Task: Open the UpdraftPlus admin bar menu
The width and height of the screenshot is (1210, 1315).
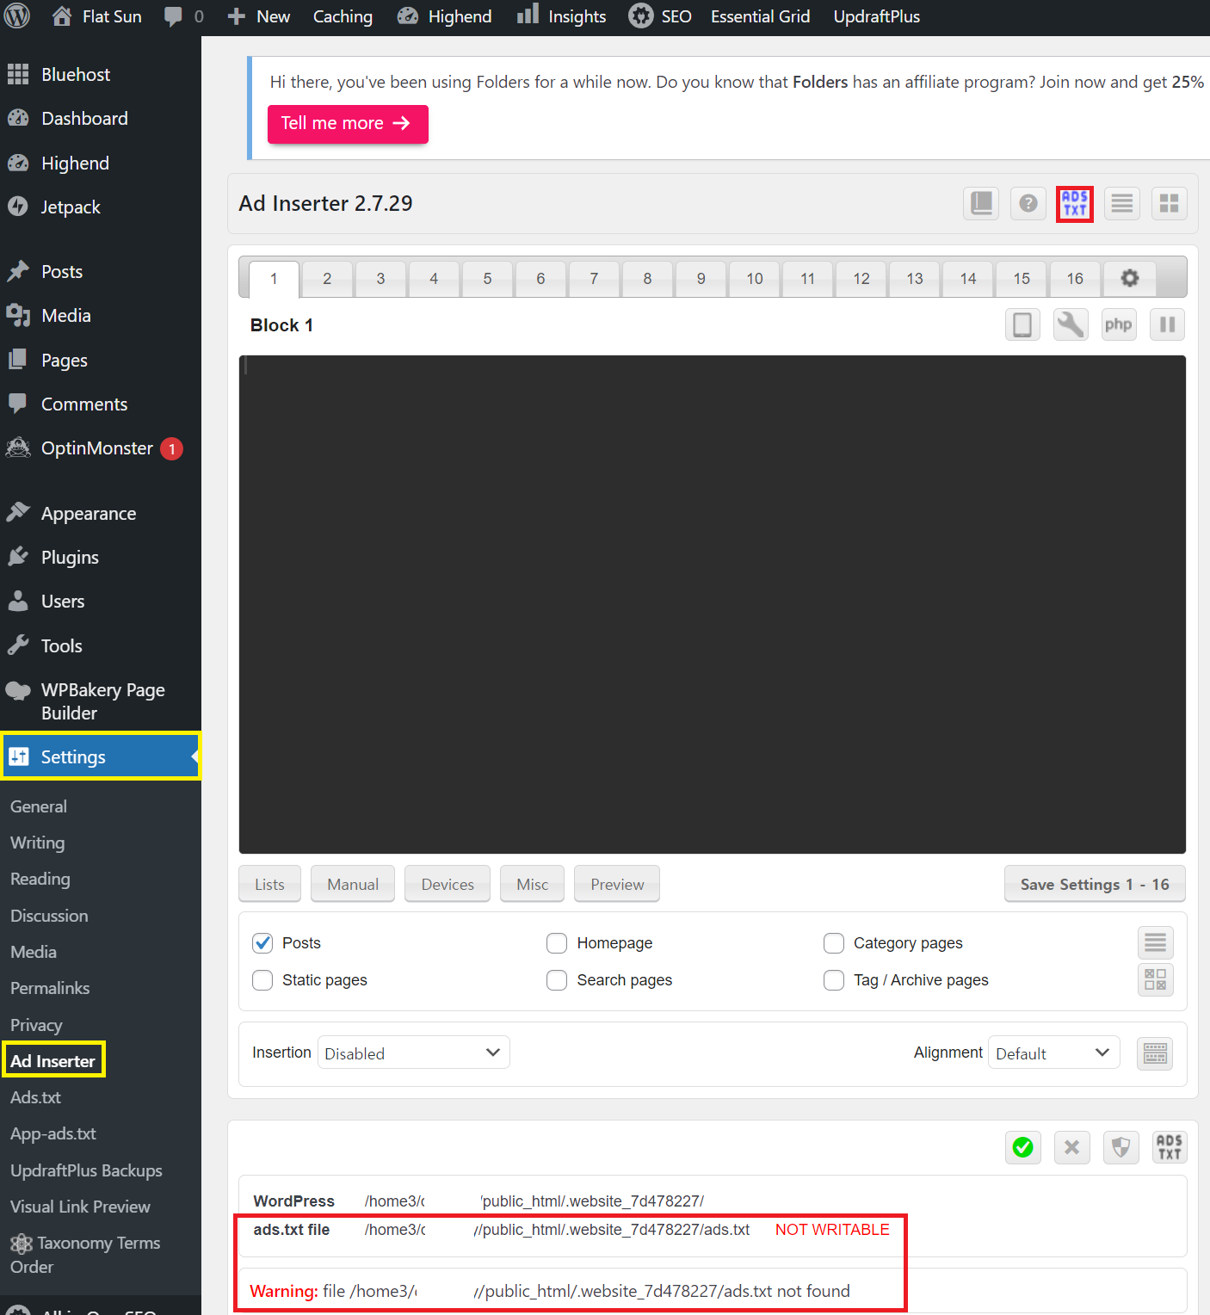Action: (x=876, y=16)
